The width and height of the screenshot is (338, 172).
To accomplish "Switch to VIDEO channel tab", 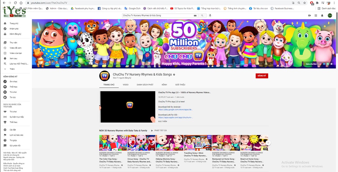I will point(126,85).
